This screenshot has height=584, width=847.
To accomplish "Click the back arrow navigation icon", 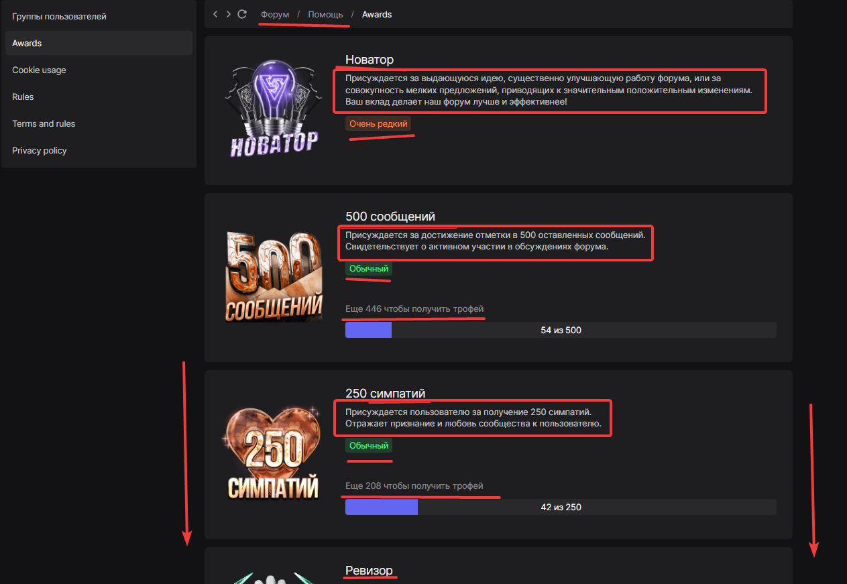I will point(215,14).
